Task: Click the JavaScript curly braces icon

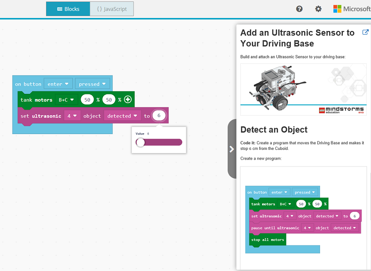Action: click(99, 8)
